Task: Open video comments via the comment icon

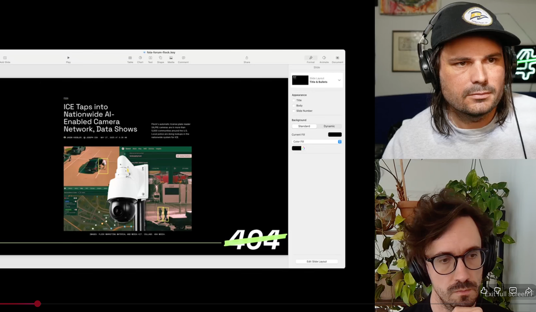Action: pyautogui.click(x=513, y=291)
